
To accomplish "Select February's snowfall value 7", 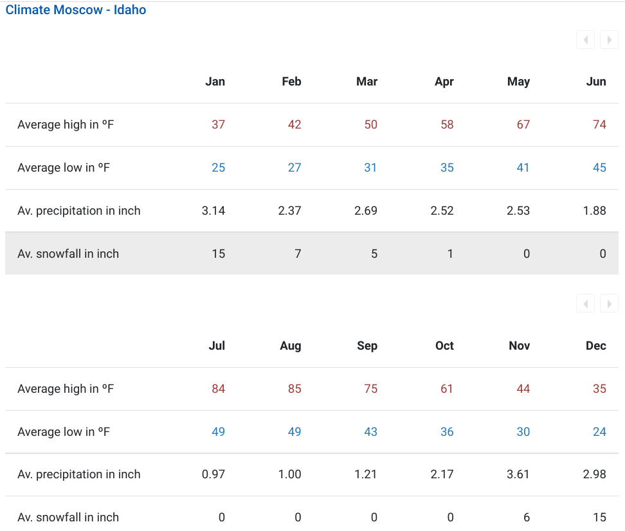I will pos(298,254).
